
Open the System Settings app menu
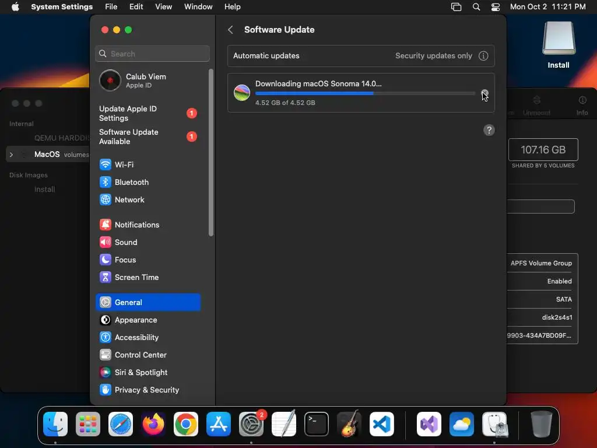click(62, 7)
